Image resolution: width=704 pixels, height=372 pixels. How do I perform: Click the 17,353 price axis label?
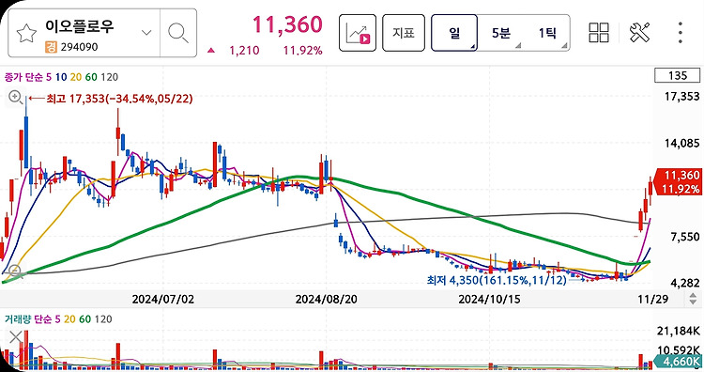click(682, 96)
